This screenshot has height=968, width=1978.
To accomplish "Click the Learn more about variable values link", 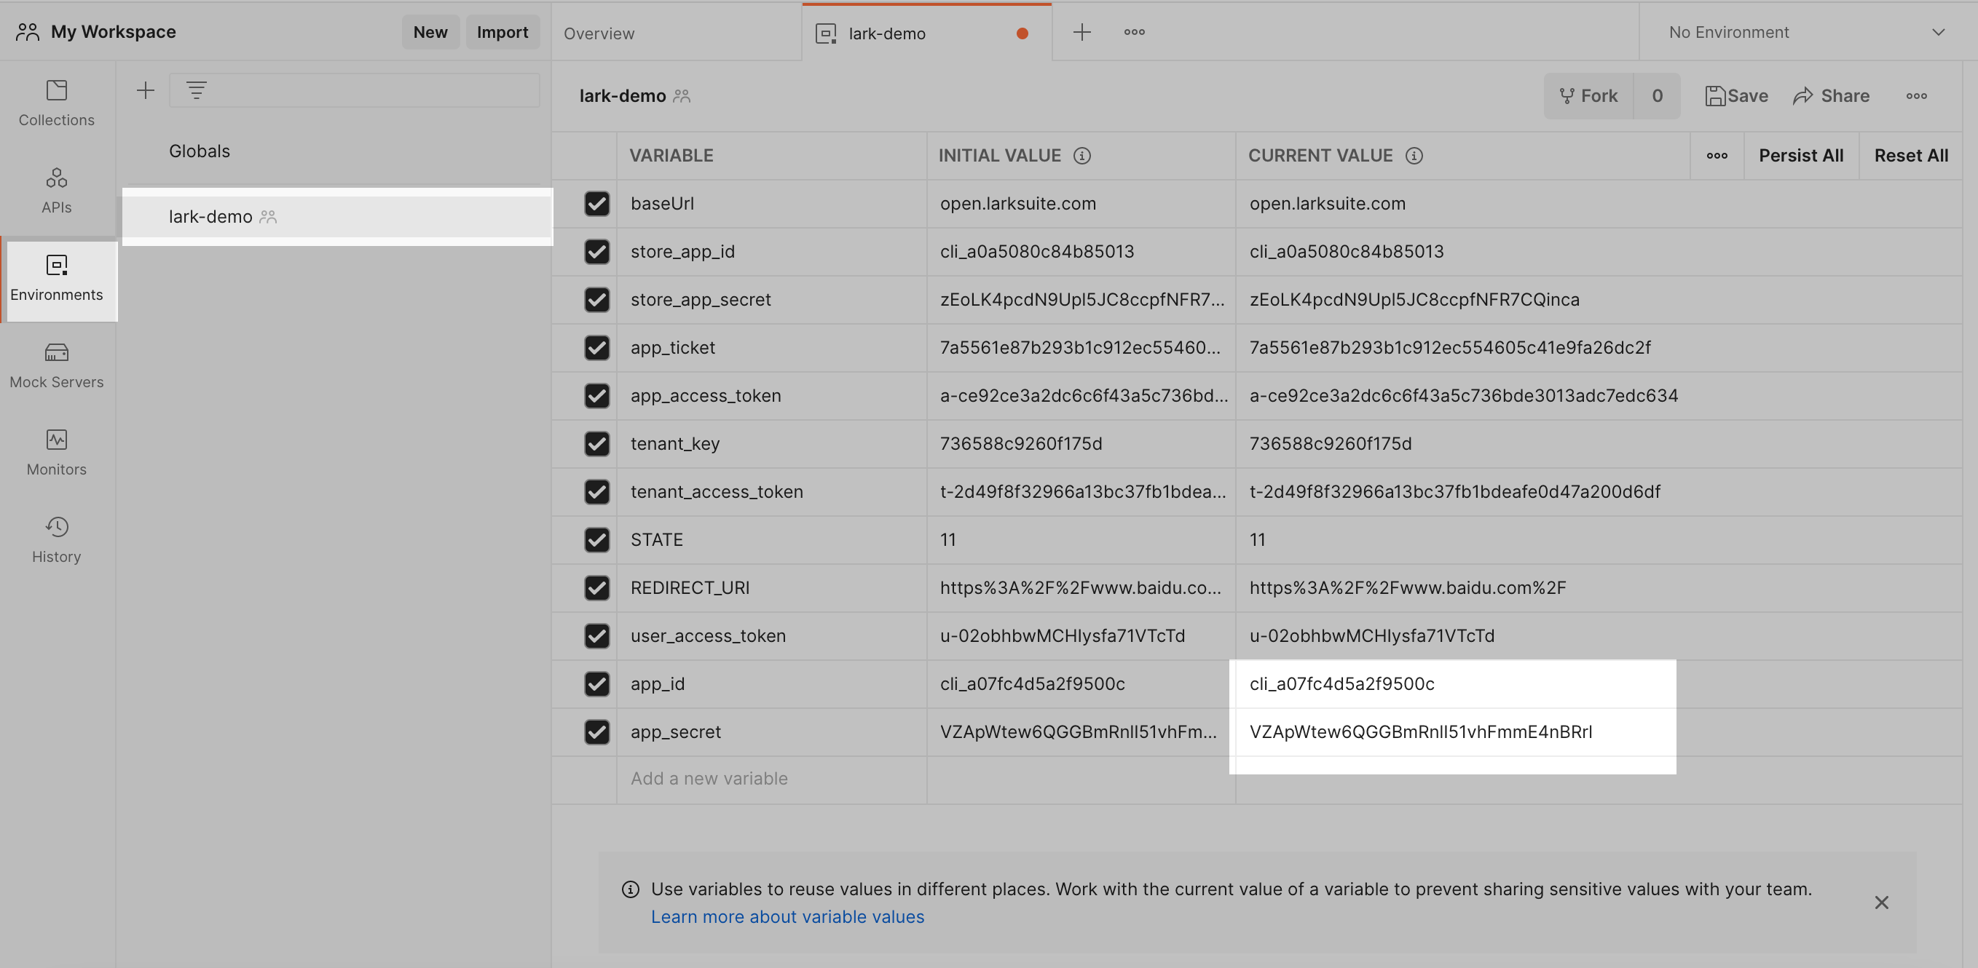I will 787,914.
